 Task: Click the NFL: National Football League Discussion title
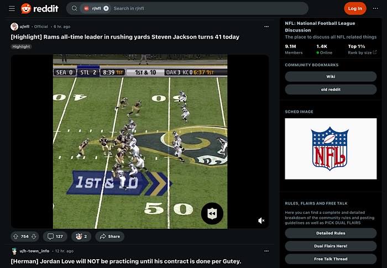point(320,27)
